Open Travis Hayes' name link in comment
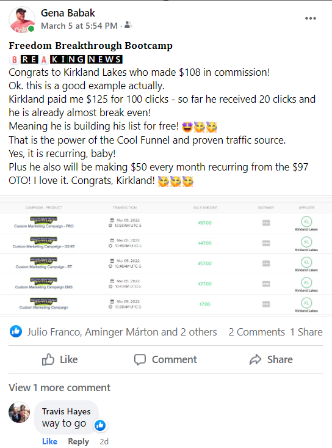This screenshot has height=448, width=332. coord(66,411)
